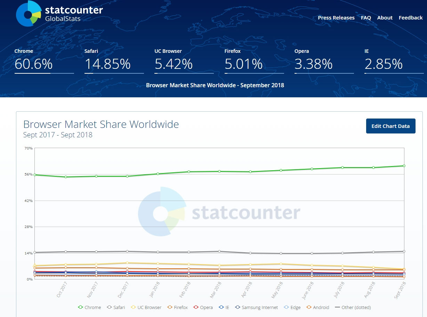Click the Firefox marker icon in the legend
Screen dimensions: 427x317
(x=170, y=307)
